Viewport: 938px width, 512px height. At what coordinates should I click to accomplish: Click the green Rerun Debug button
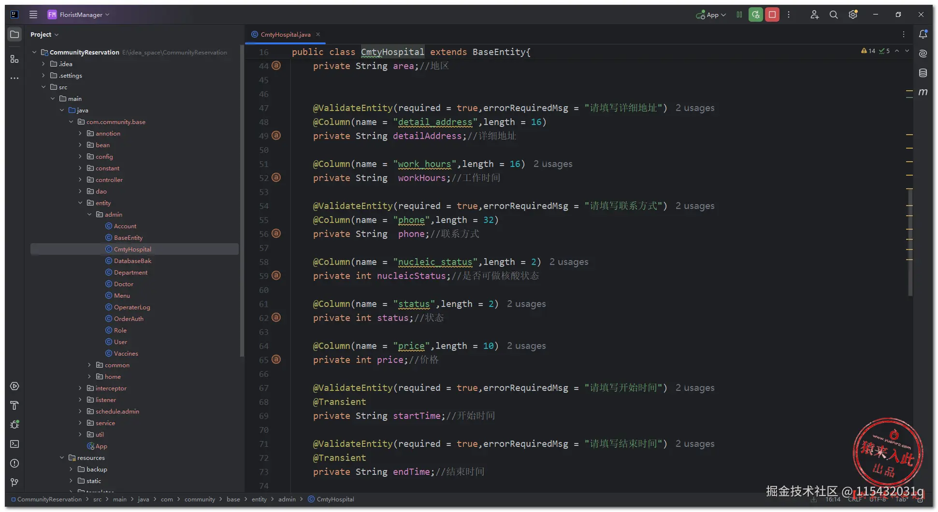(756, 14)
